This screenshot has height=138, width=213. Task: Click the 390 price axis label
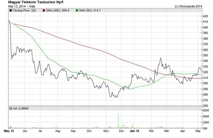click(205, 33)
